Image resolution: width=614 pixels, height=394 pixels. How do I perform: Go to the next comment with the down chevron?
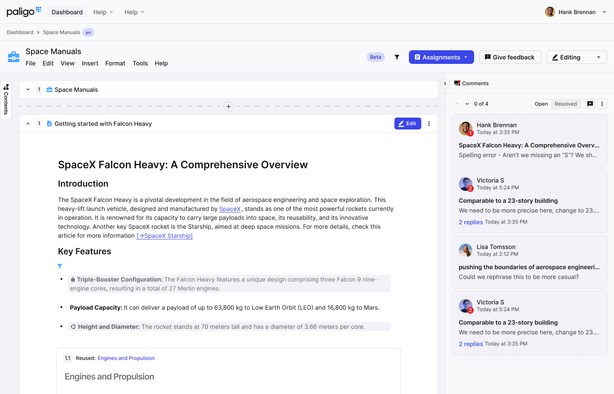pyautogui.click(x=467, y=104)
